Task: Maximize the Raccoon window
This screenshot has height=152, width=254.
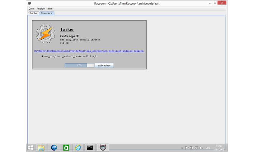Action: pyautogui.click(x=215, y=3)
